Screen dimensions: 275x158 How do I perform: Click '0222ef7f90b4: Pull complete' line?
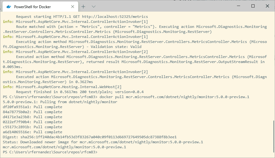32,122
